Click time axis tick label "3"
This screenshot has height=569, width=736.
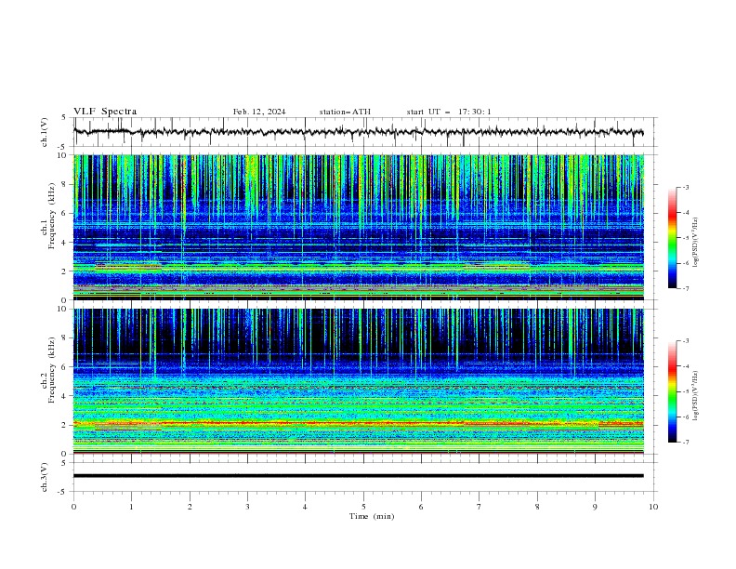point(247,507)
